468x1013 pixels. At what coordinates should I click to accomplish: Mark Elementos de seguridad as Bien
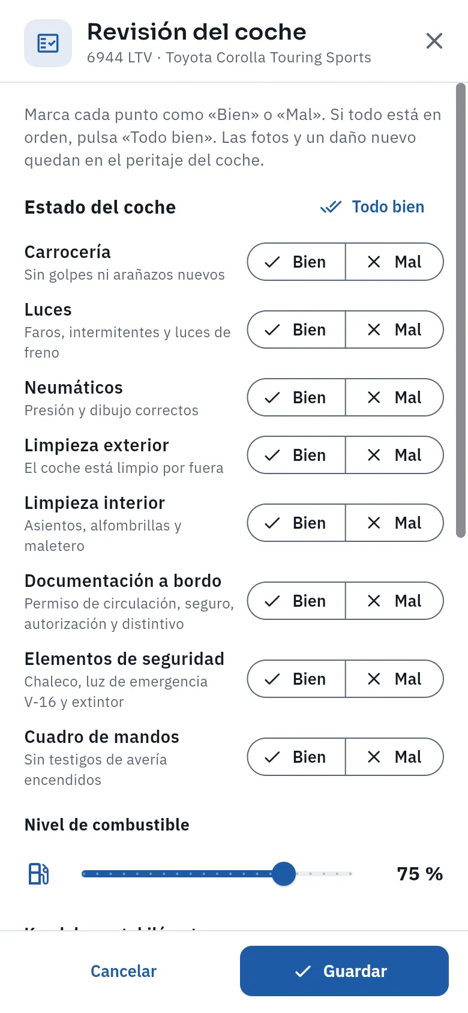click(x=296, y=679)
